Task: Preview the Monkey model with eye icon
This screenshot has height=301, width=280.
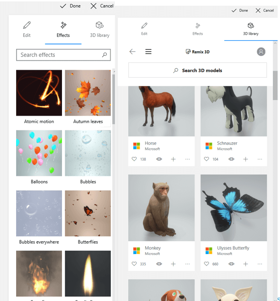Action: pos(159,264)
